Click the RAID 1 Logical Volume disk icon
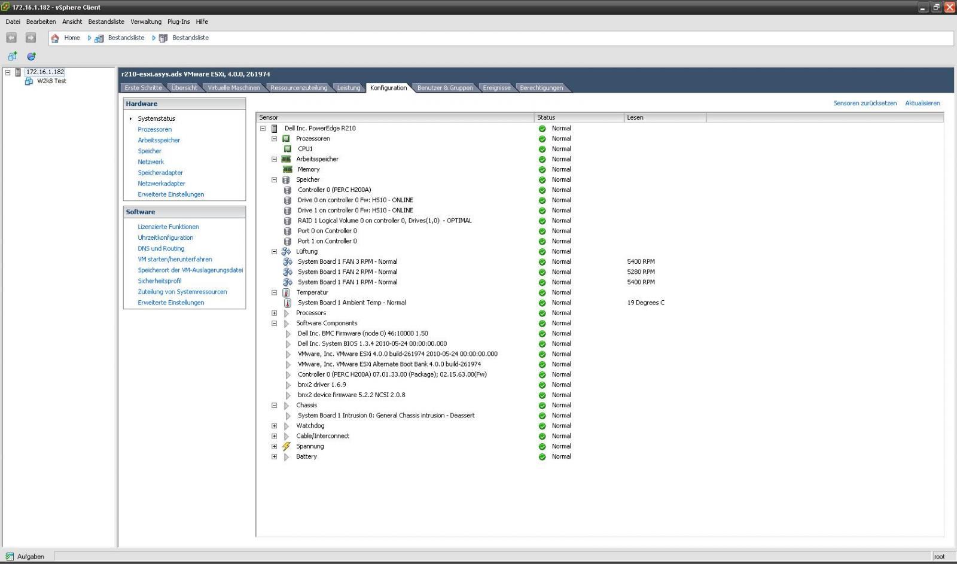This screenshot has height=564, width=957. (x=288, y=221)
